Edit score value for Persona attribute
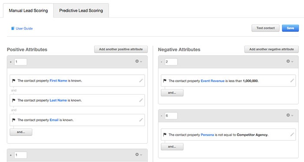Image resolution: width=304 pixels, height=162 pixels. click(171, 116)
